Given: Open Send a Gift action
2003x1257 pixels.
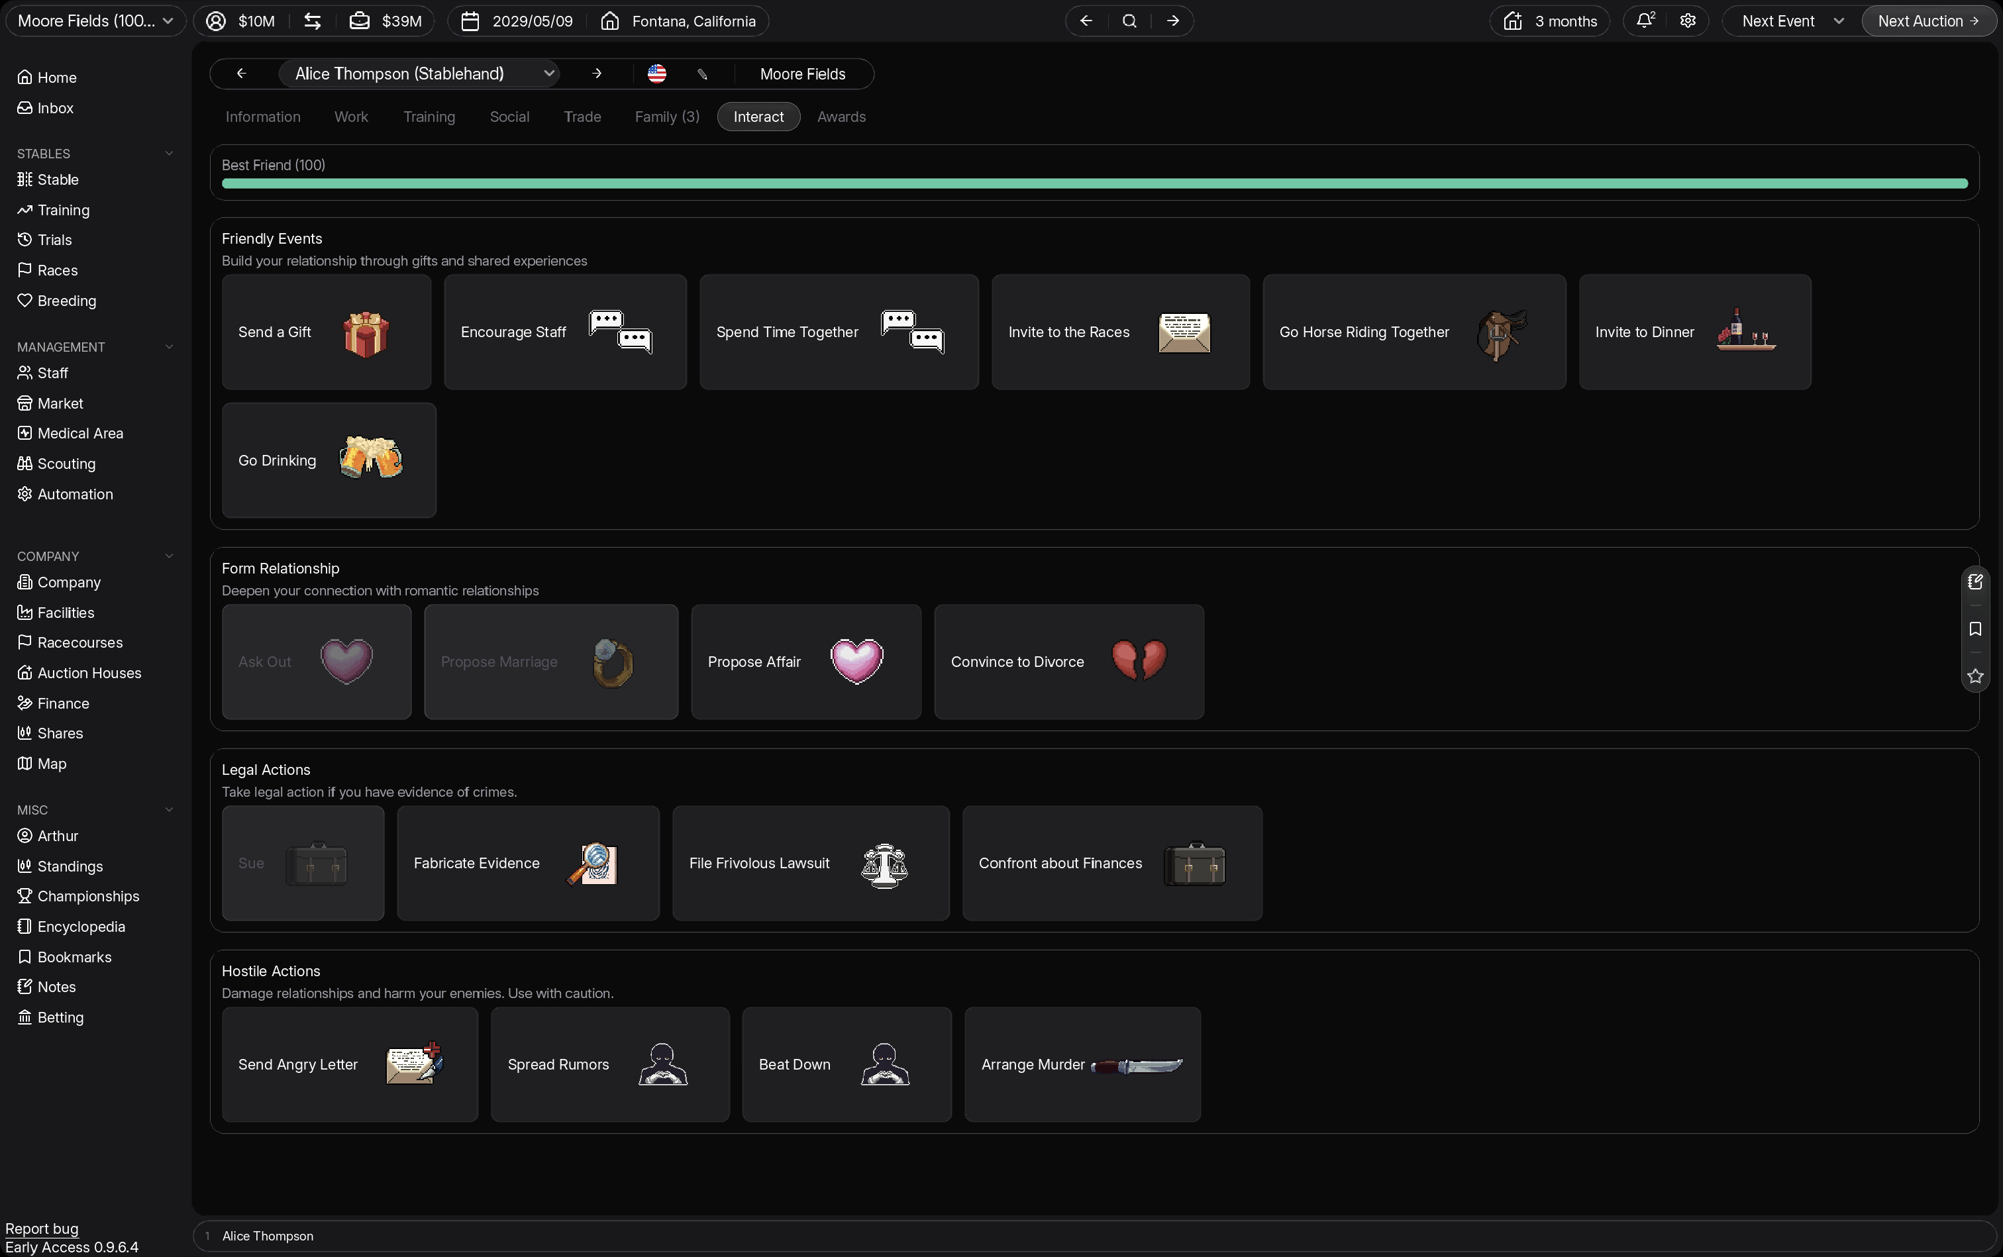Looking at the screenshot, I should [326, 332].
